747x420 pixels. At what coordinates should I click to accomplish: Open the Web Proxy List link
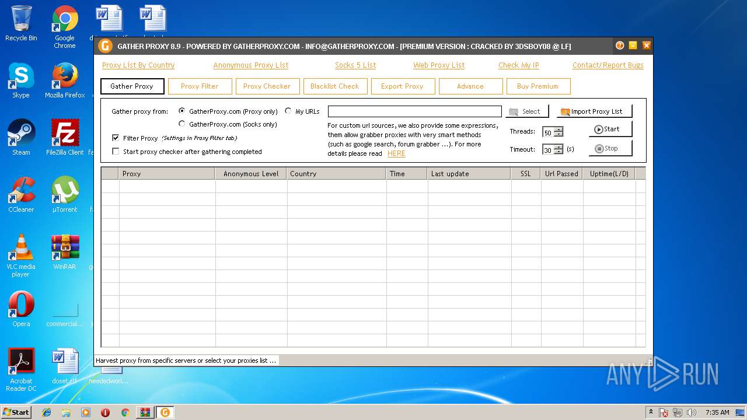pyautogui.click(x=439, y=65)
